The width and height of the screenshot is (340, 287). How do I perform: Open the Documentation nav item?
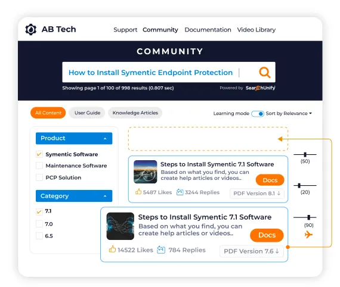point(208,30)
